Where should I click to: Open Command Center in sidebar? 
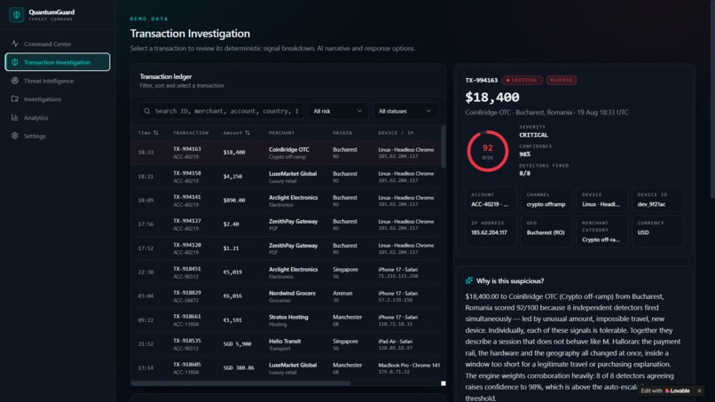58,43
